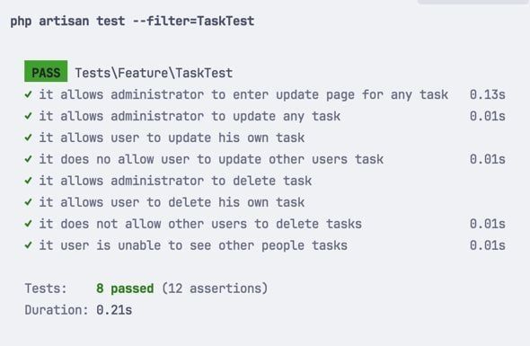The image size is (530, 346).
Task: Click checkmark beside administrator delete task
Action: (29, 181)
